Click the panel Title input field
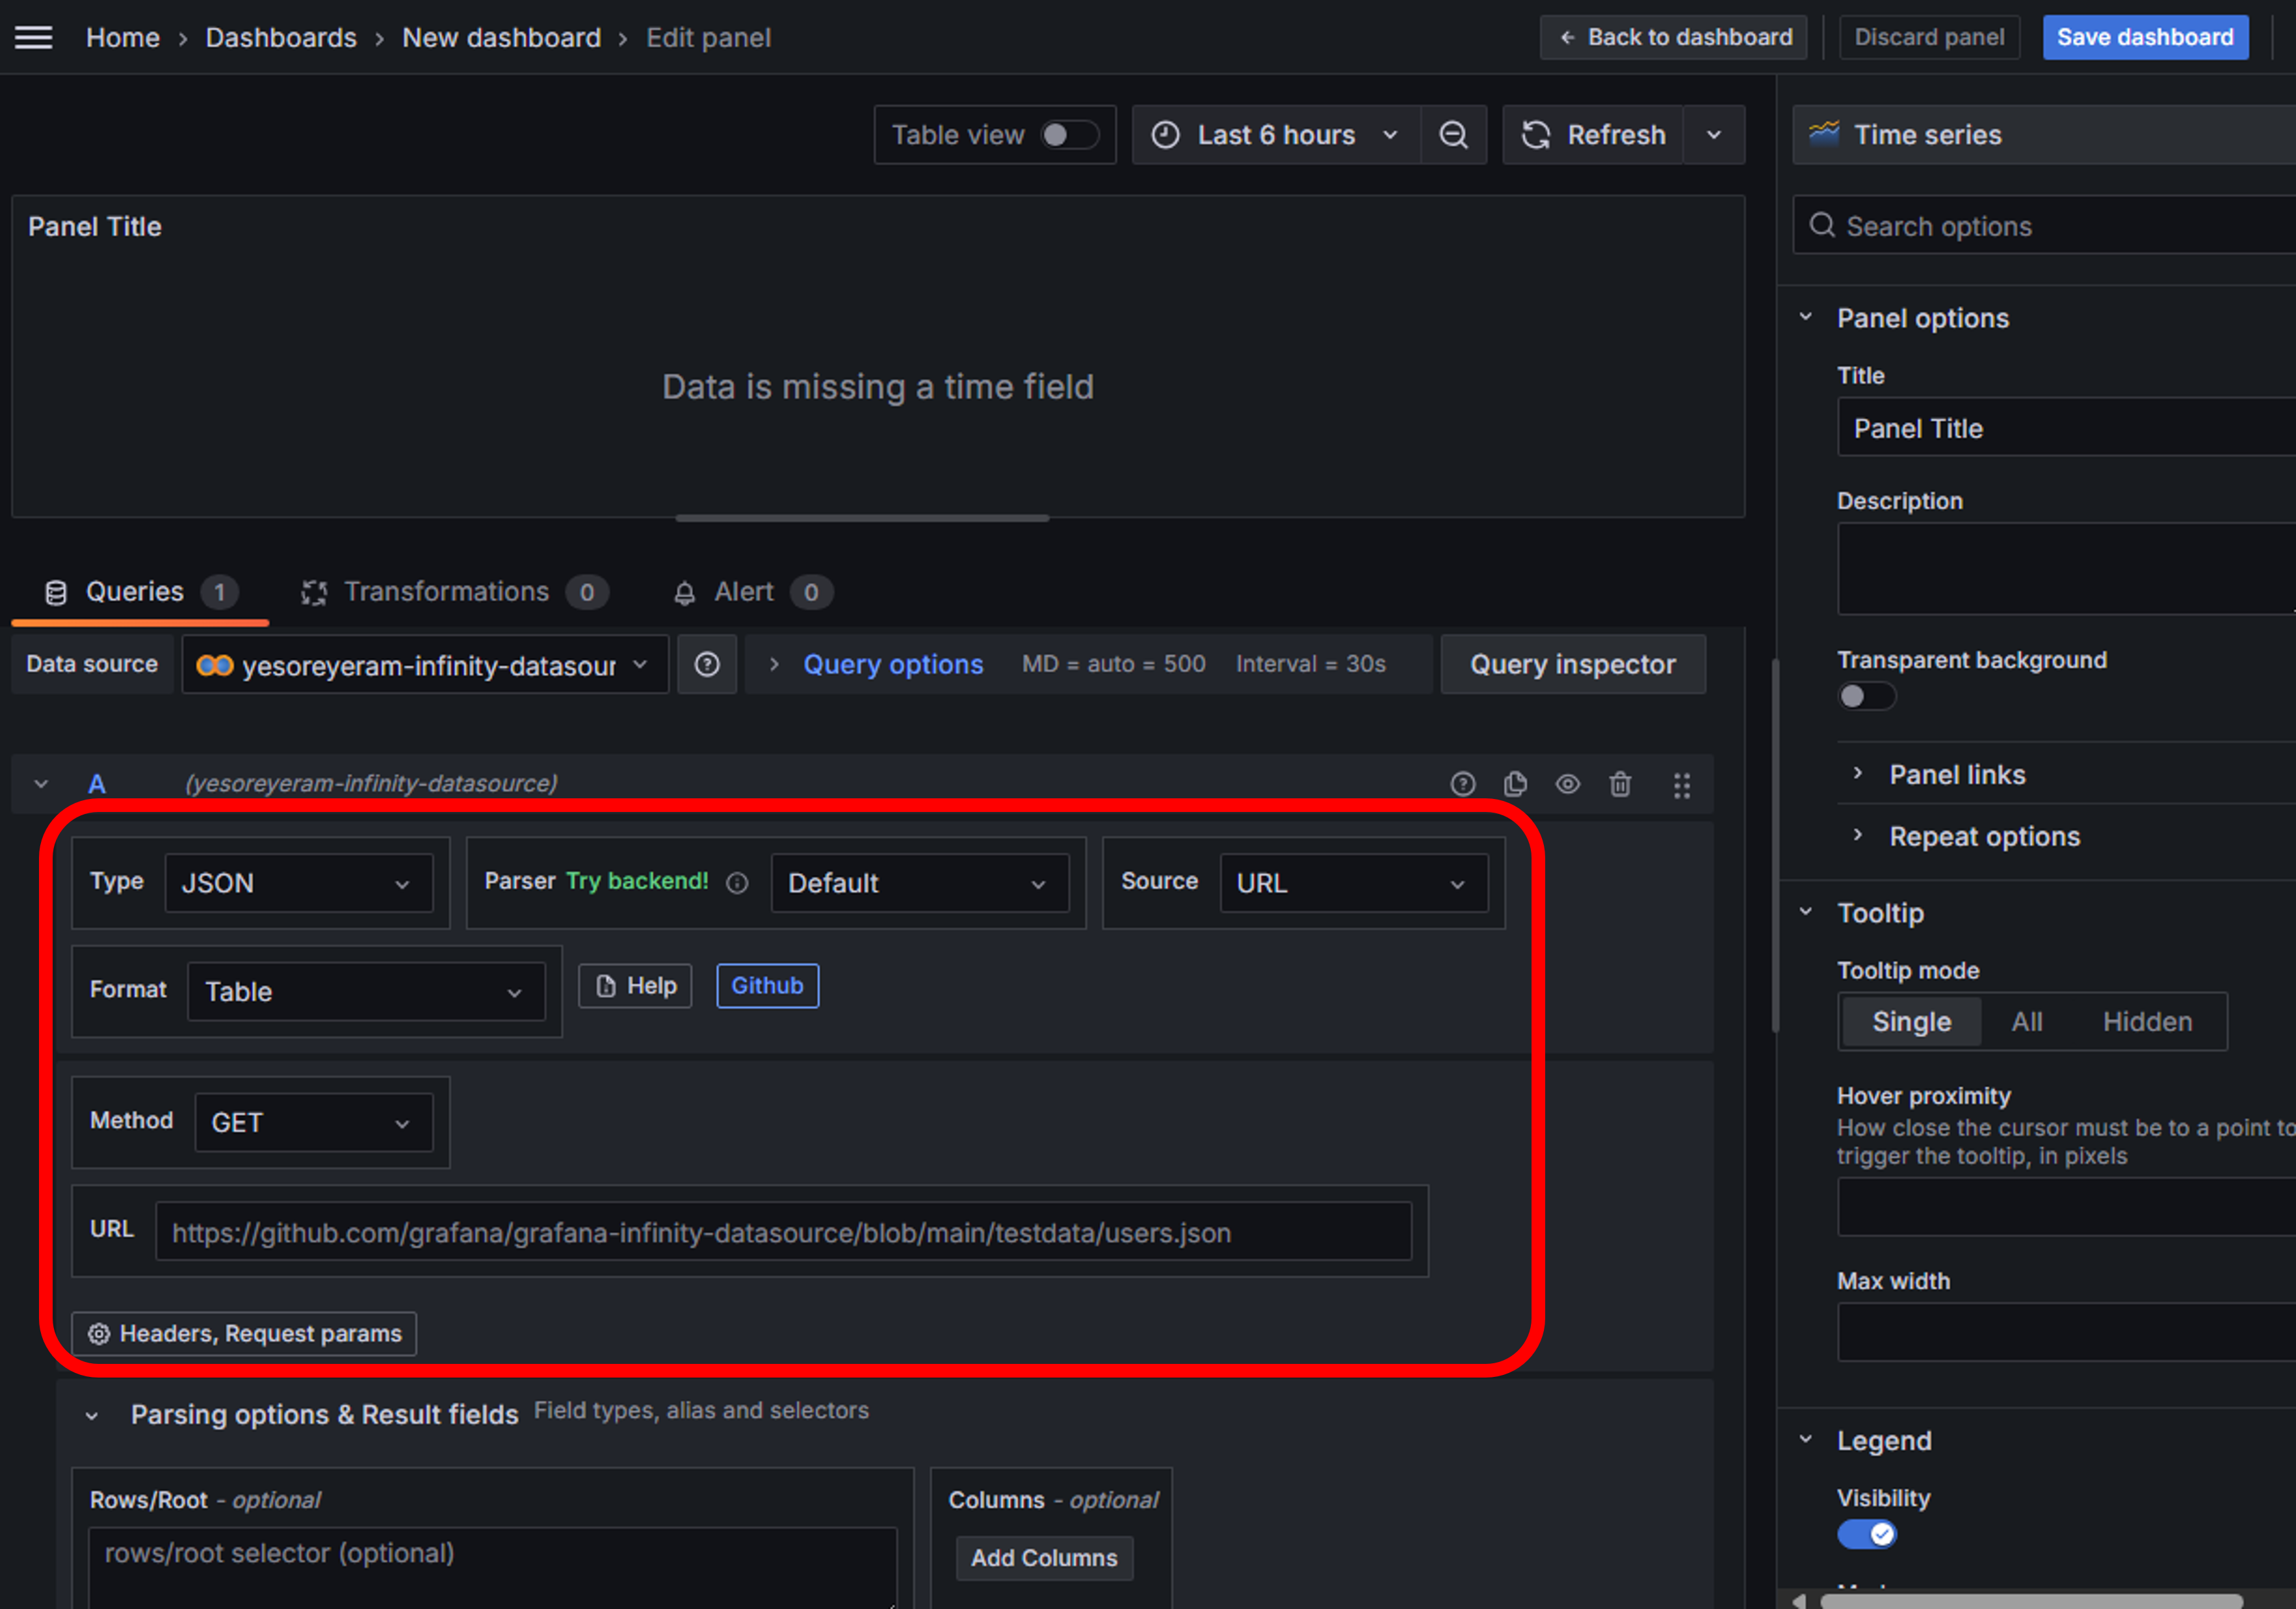The height and width of the screenshot is (1609, 2296). [x=2066, y=428]
